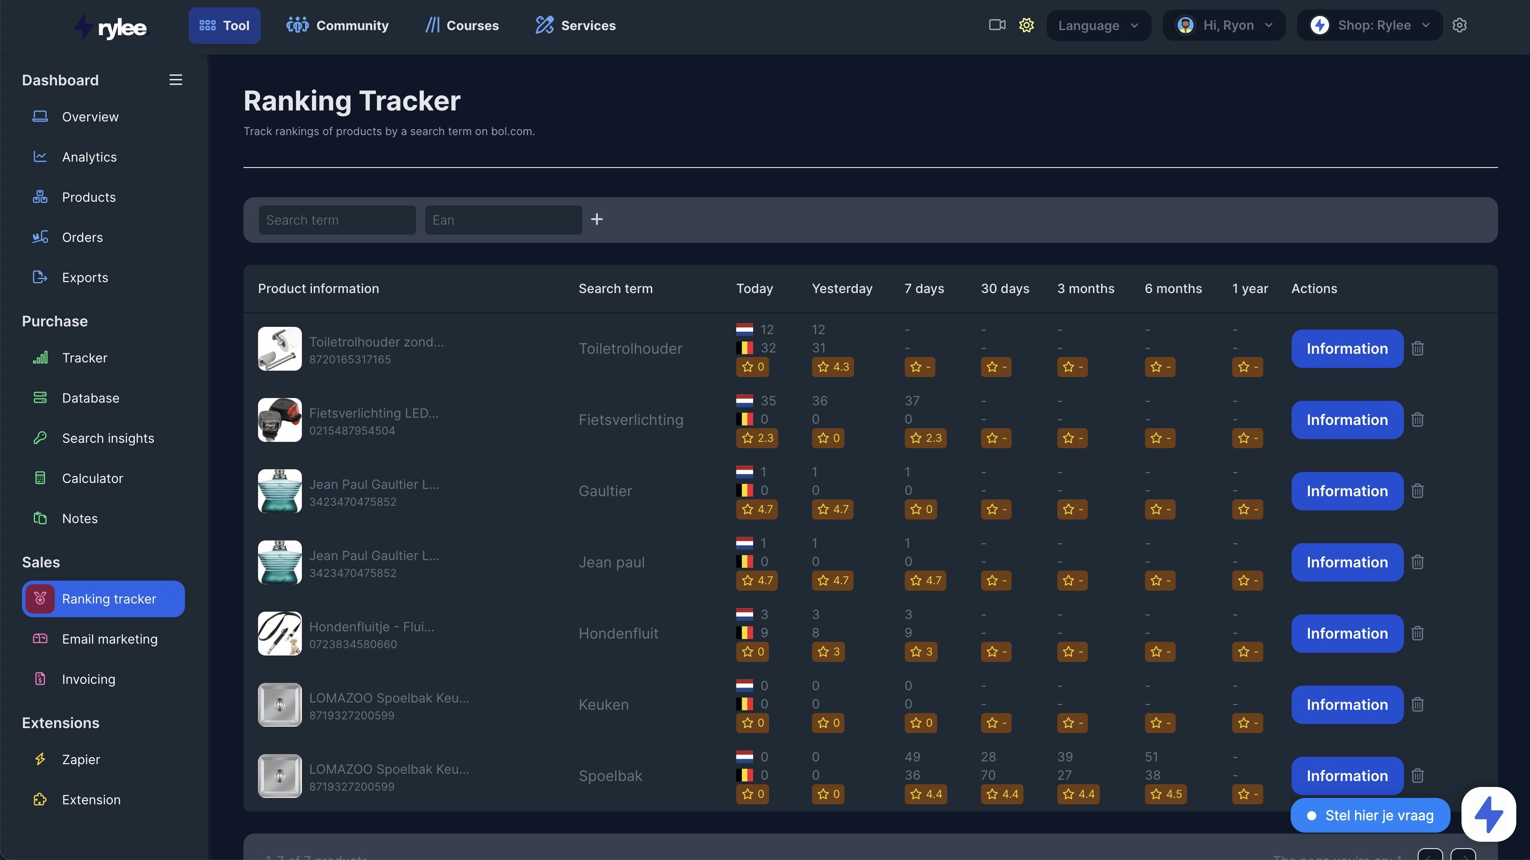Delete the Toiletrolhouder row via trash icon

[x=1418, y=348]
